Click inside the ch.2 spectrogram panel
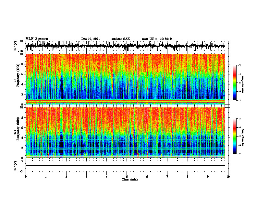The image size is (257, 198). click(x=125, y=133)
